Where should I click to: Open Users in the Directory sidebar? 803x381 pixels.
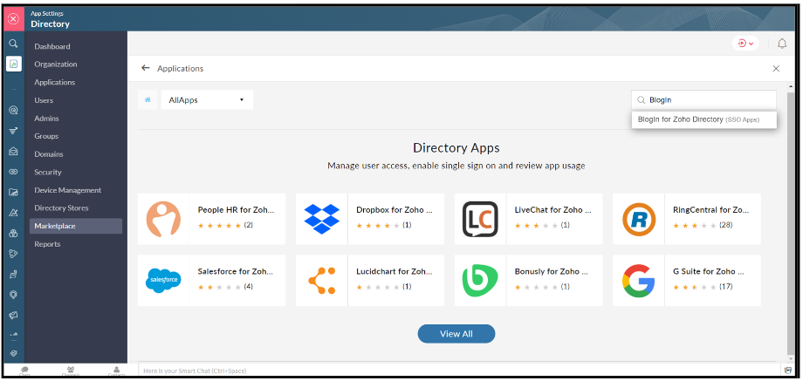[x=44, y=100]
